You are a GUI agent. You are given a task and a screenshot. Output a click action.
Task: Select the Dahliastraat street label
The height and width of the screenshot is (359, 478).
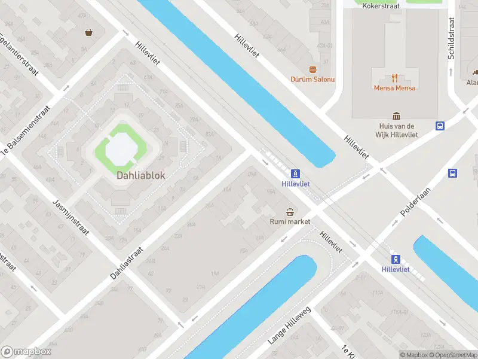click(x=127, y=263)
